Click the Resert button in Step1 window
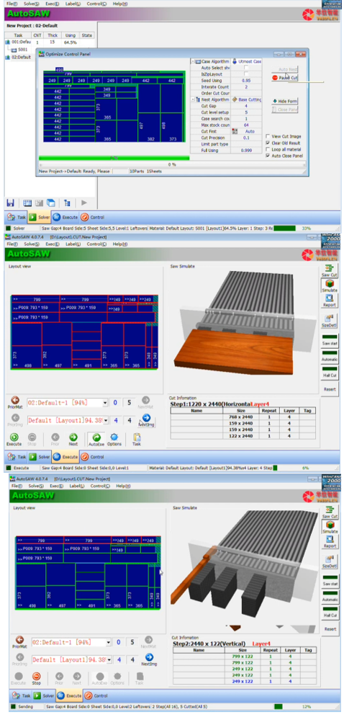 330,389
